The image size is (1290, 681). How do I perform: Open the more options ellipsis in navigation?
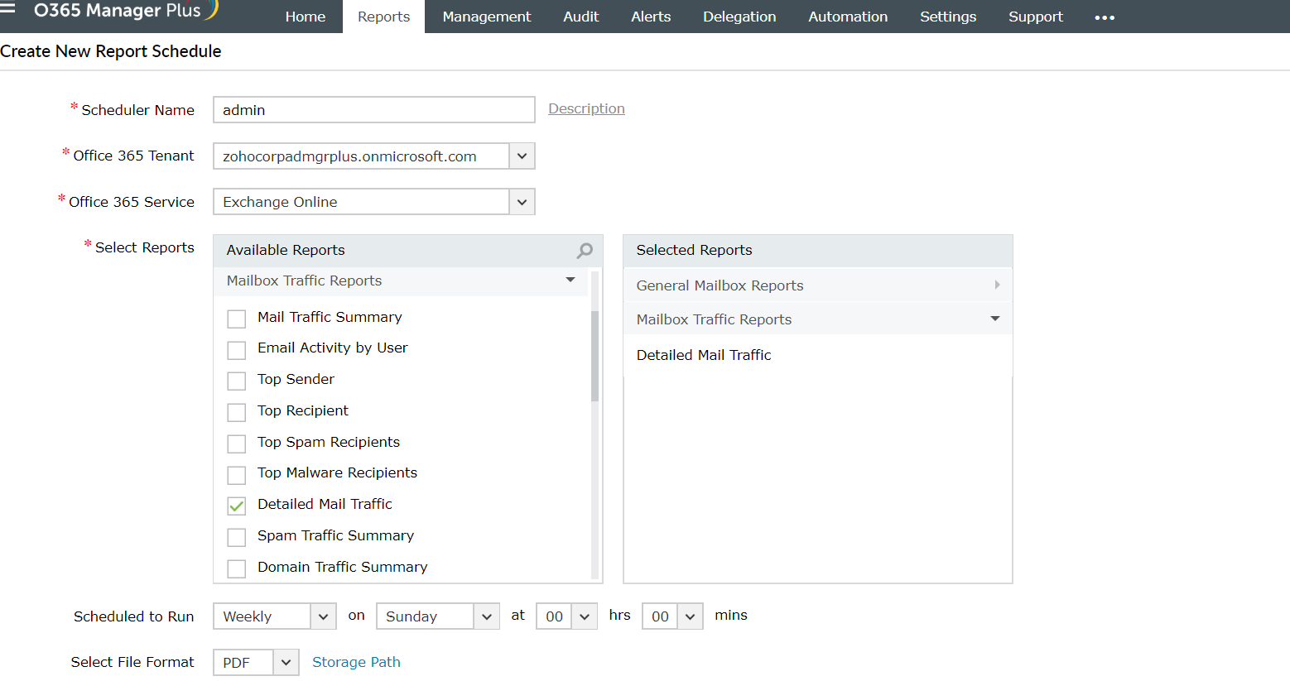click(x=1105, y=17)
